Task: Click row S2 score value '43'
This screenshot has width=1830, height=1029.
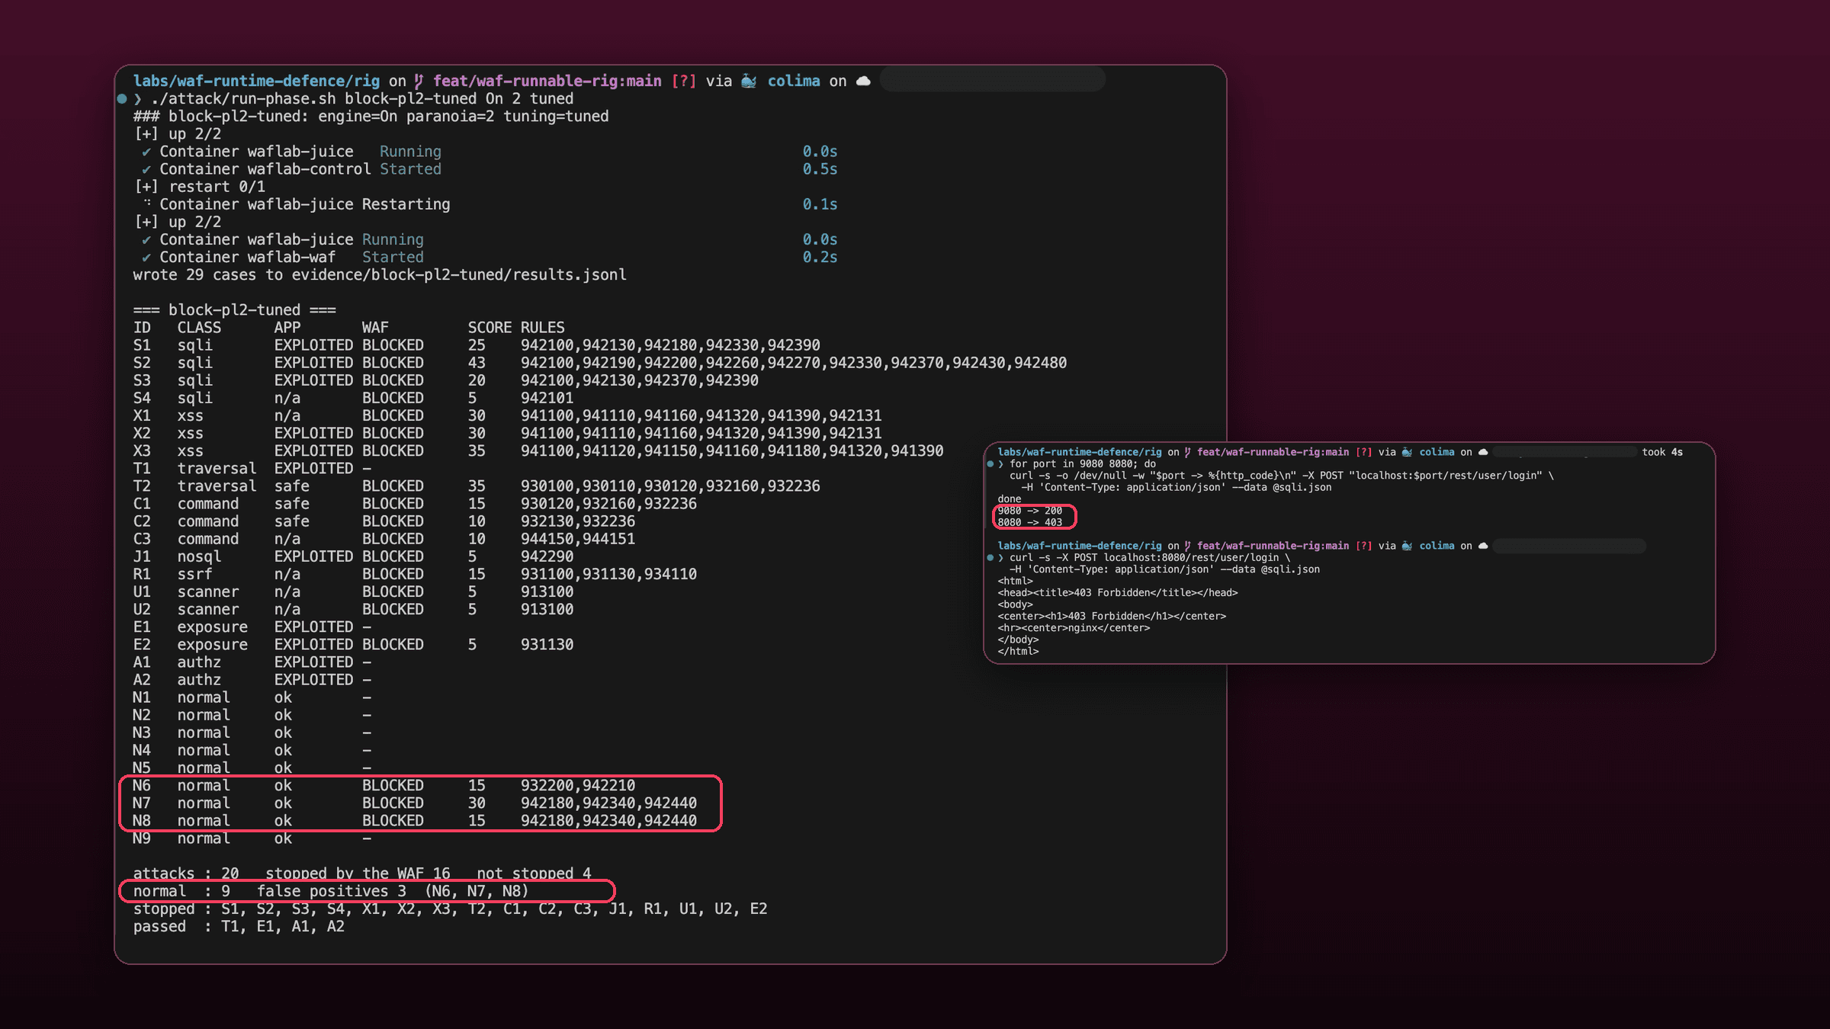Action: pyautogui.click(x=477, y=363)
